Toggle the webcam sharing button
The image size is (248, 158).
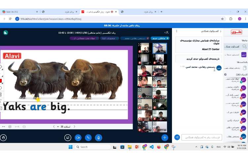(78, 138)
